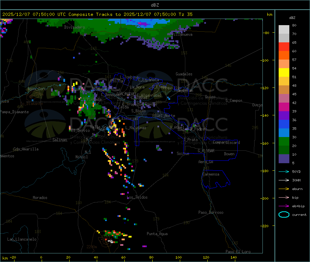The image size is (310, 262).
Task: Click the Paso_Barroso place label
Action: (x=211, y=212)
